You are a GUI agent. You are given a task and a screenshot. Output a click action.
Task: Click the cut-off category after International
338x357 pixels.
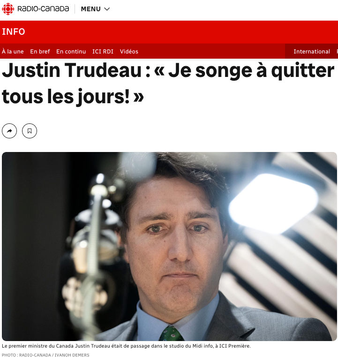(337, 52)
